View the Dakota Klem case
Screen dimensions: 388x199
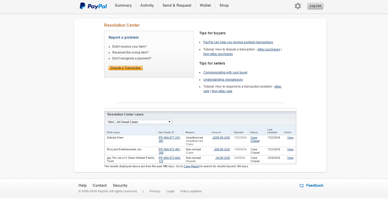pos(290,138)
